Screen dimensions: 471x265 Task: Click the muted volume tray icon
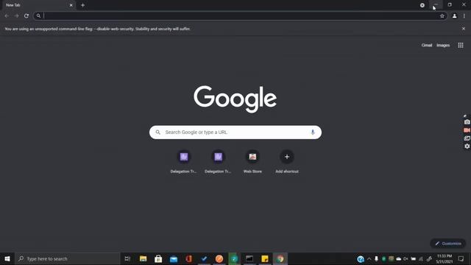coord(406,258)
